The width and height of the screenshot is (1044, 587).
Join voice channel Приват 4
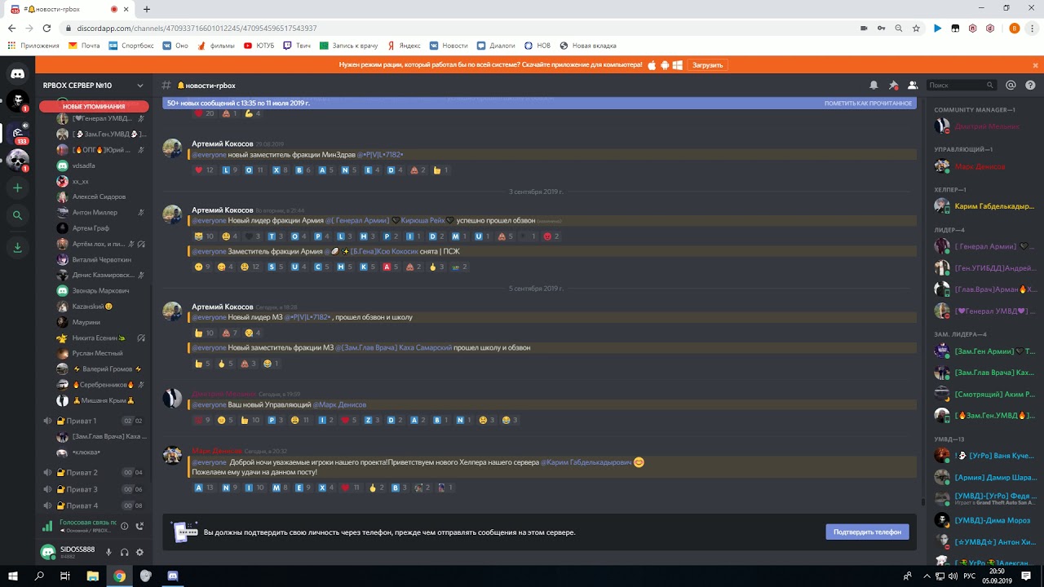pos(94,505)
